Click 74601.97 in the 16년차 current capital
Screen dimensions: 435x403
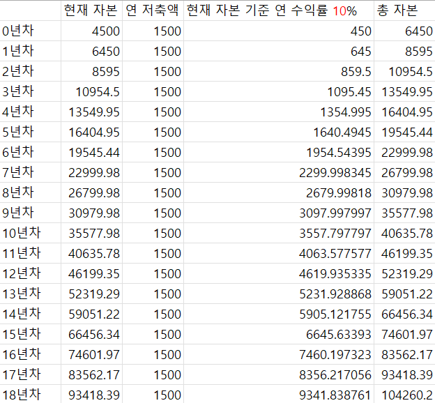pos(91,355)
